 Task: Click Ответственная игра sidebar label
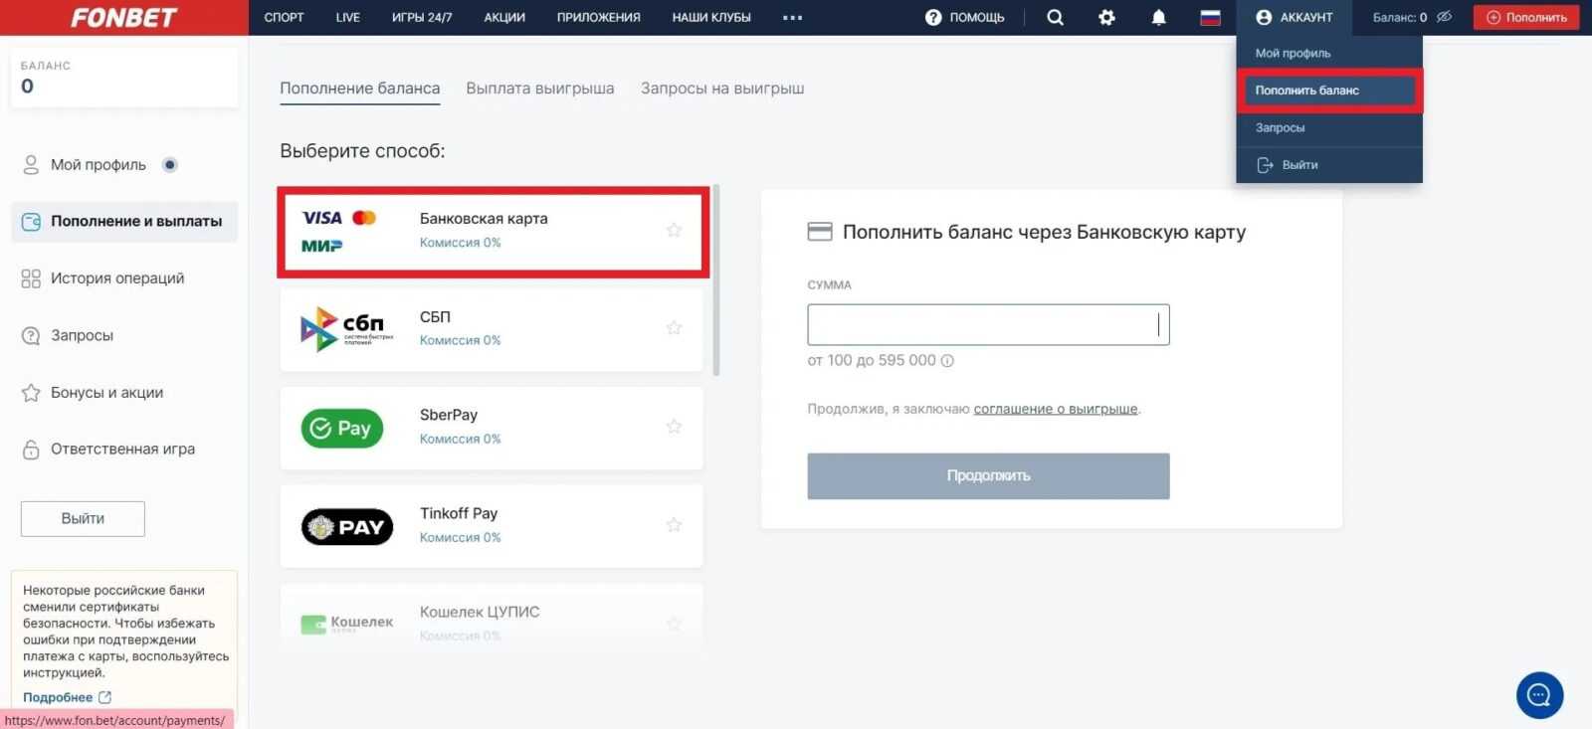point(123,450)
